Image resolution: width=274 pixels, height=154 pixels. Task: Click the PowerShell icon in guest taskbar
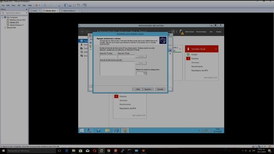98,130
